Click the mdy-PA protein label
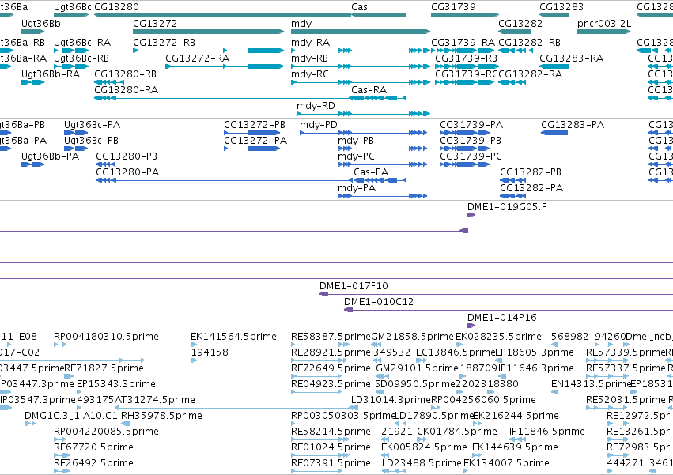The height and width of the screenshot is (475, 673). [357, 188]
